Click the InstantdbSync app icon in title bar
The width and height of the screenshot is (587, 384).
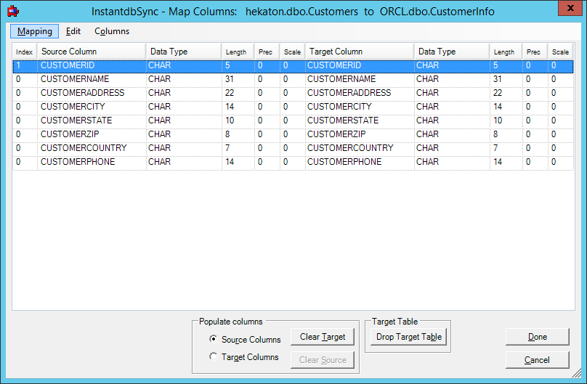pyautogui.click(x=13, y=11)
